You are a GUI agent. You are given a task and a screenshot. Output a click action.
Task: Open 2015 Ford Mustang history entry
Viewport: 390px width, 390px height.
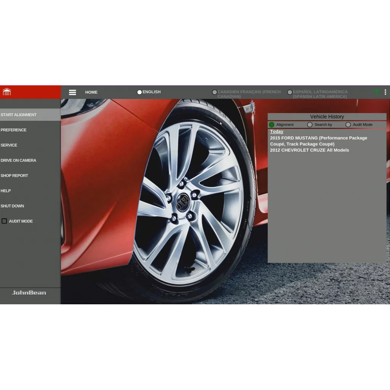tap(318, 141)
